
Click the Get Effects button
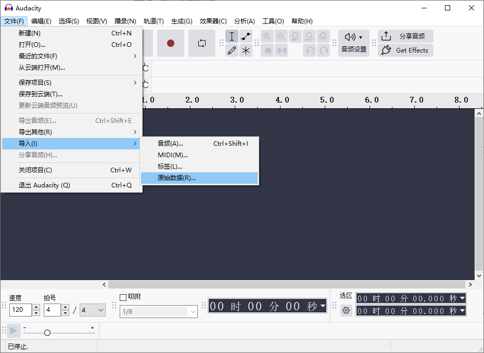tap(405, 50)
